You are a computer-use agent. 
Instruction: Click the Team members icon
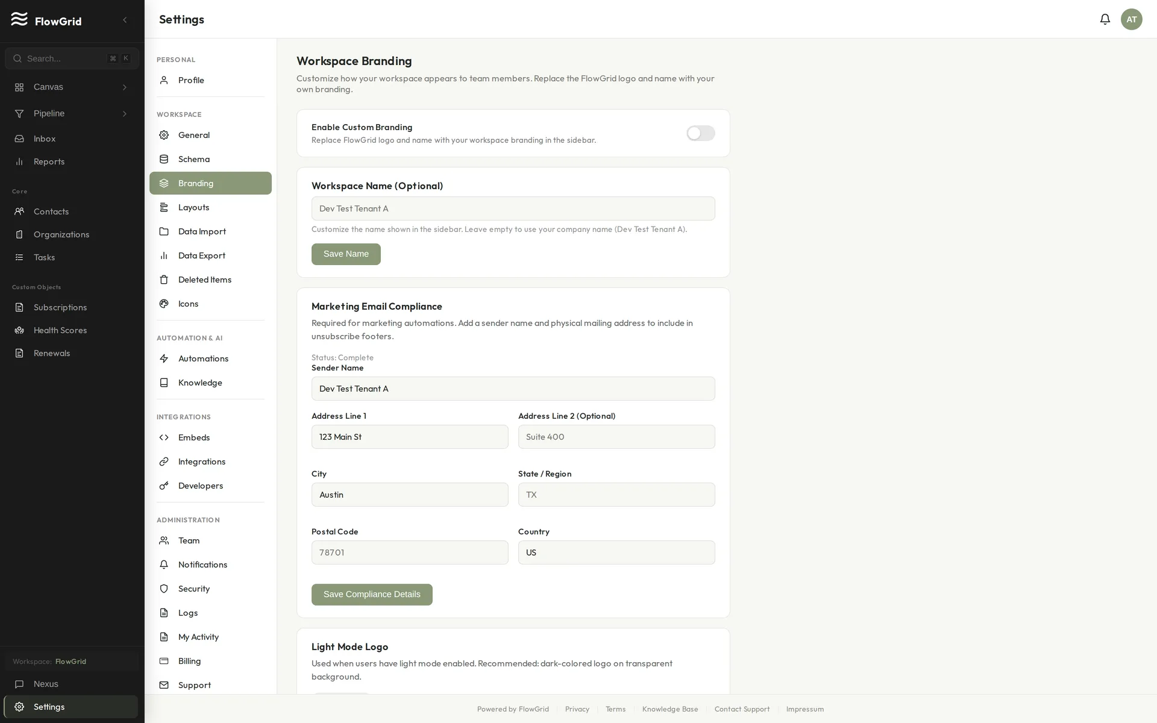coord(164,540)
